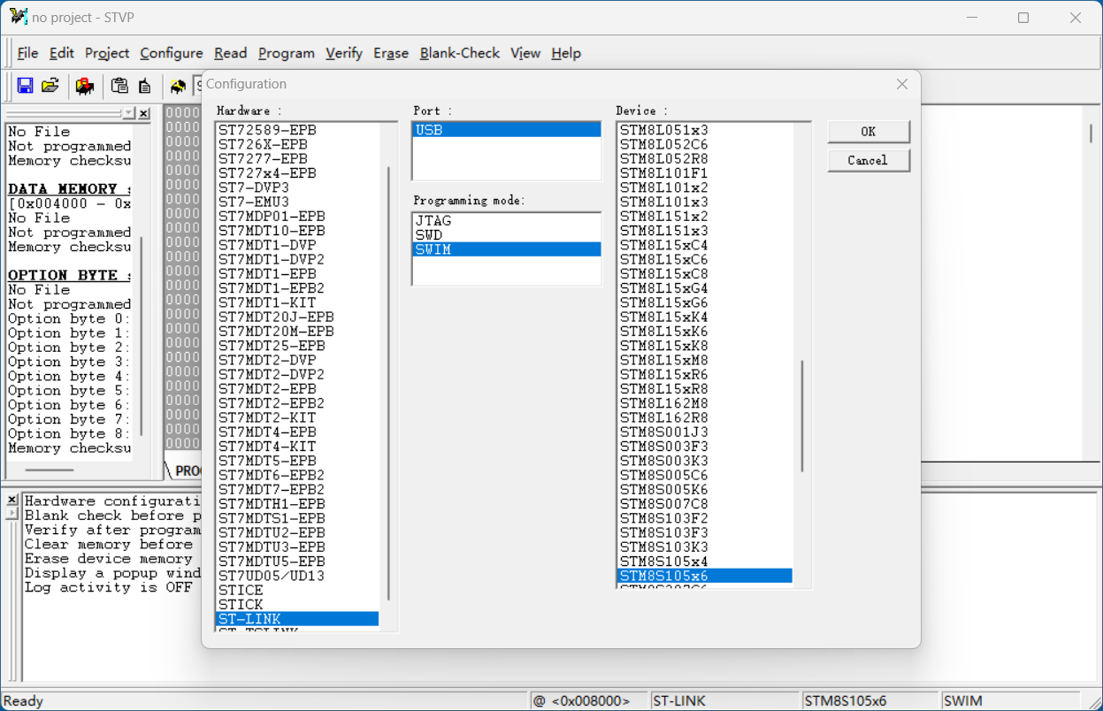Viewport: 1103px width, 711px height.
Task: Select STM8L051x3 device
Action: 704,130
